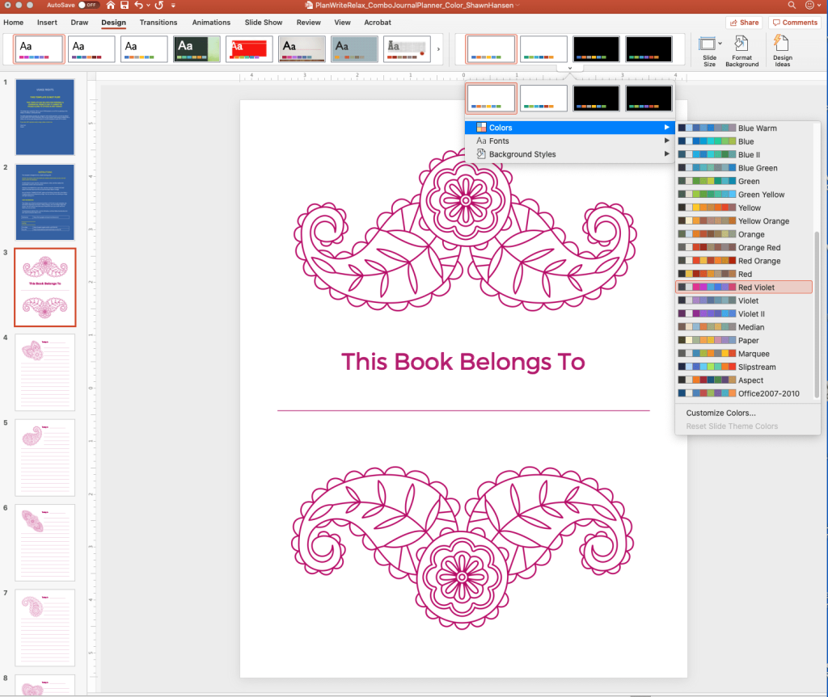828x697 pixels.
Task: Open the Undo history dropdown arrow
Action: [148, 6]
